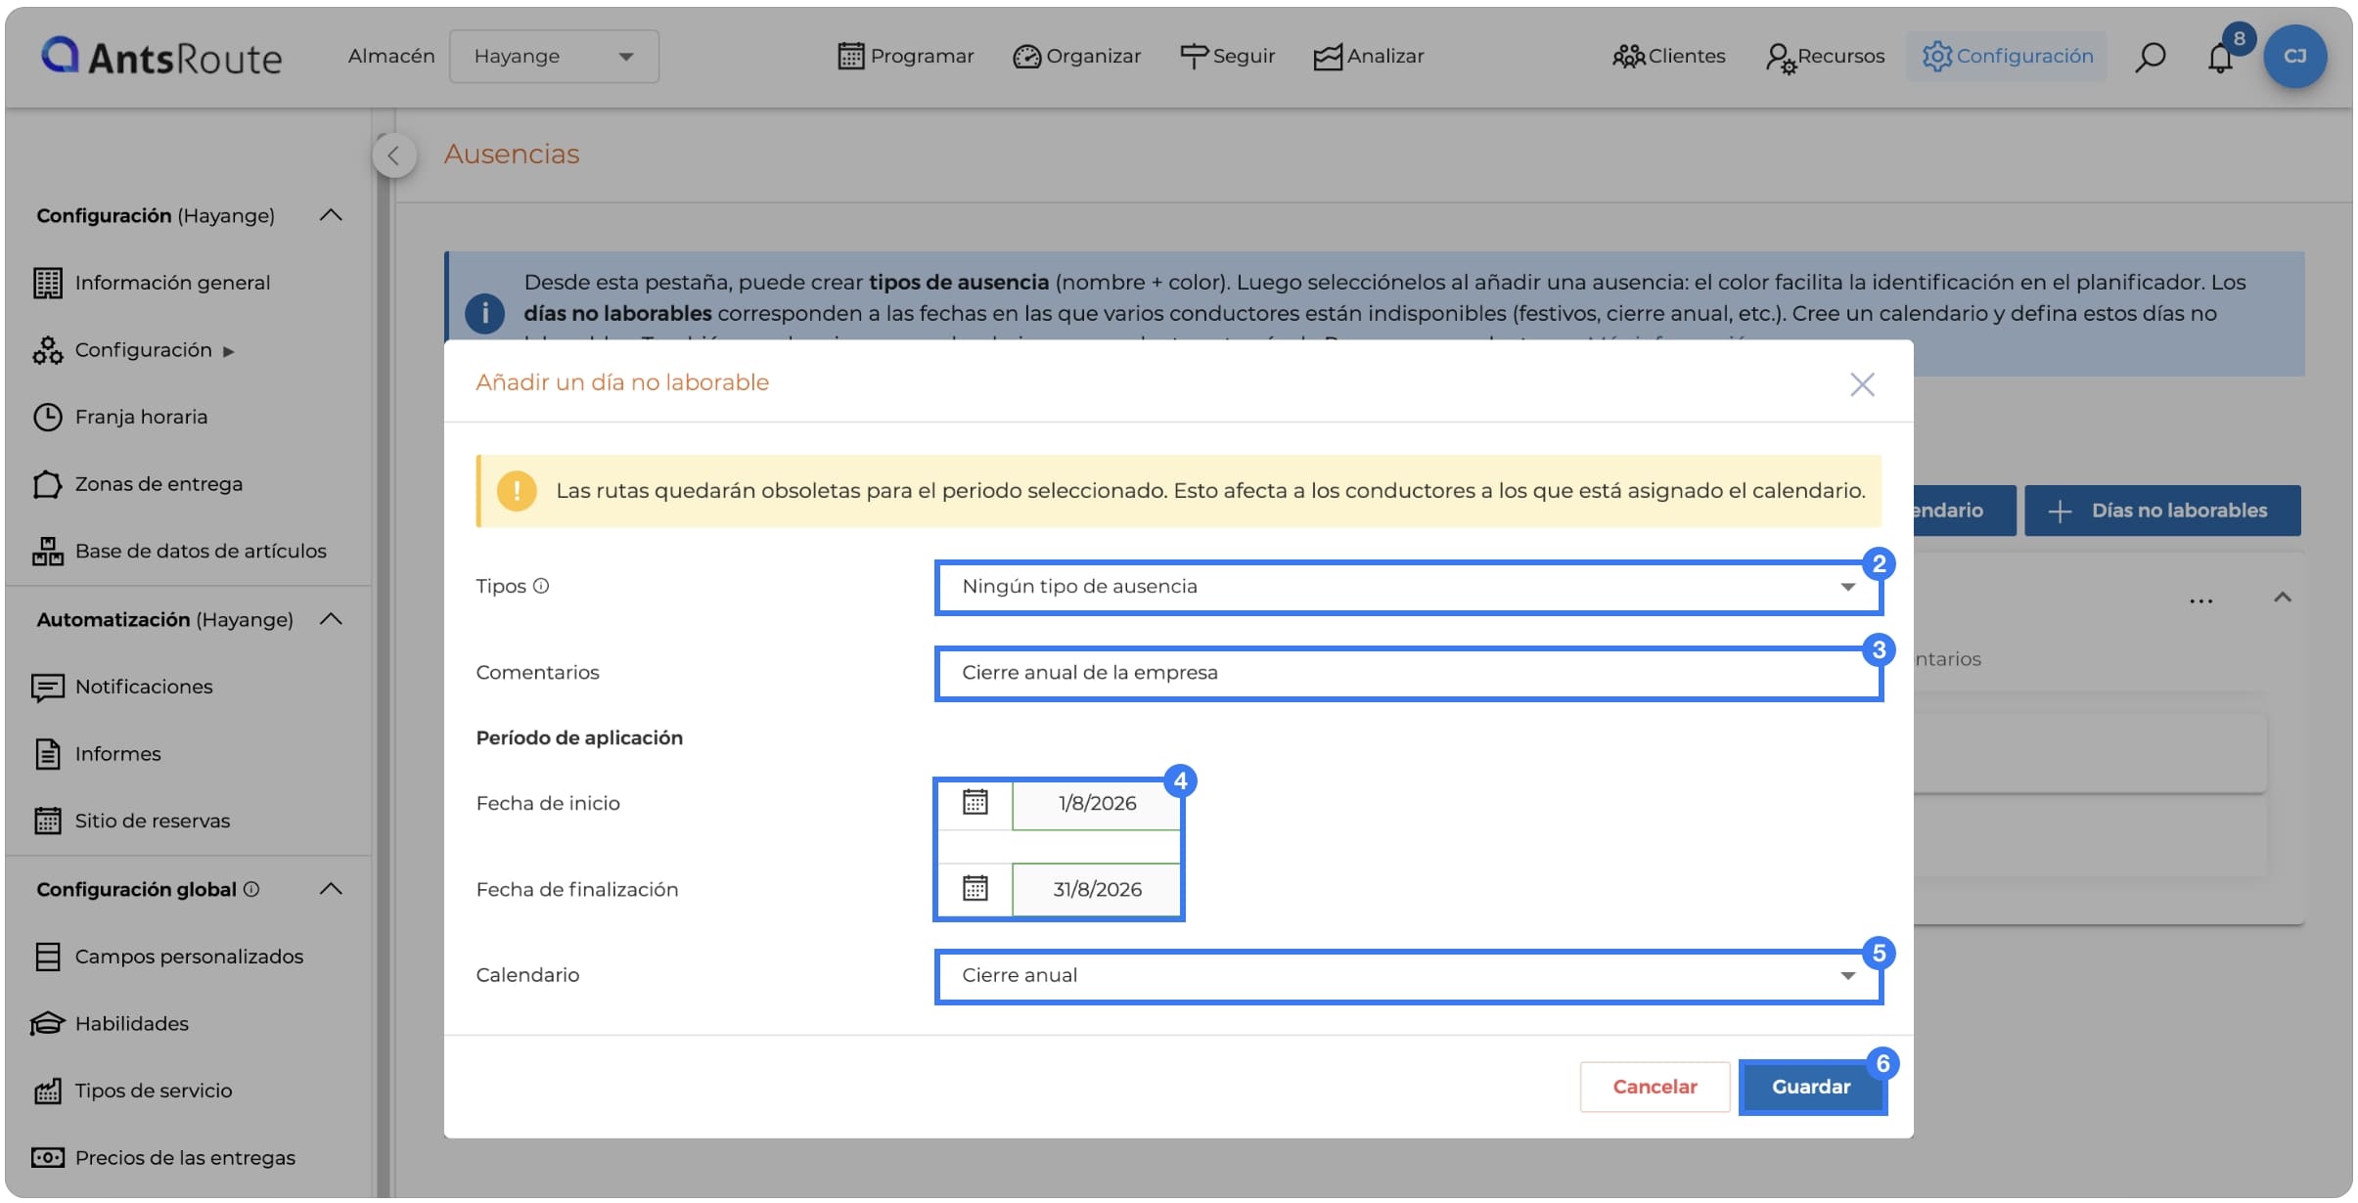
Task: Click the Comentarios input field
Action: click(x=1409, y=673)
